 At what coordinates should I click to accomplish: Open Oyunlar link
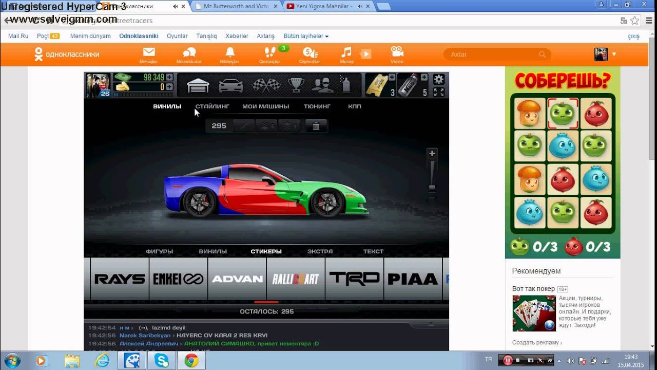tap(177, 36)
